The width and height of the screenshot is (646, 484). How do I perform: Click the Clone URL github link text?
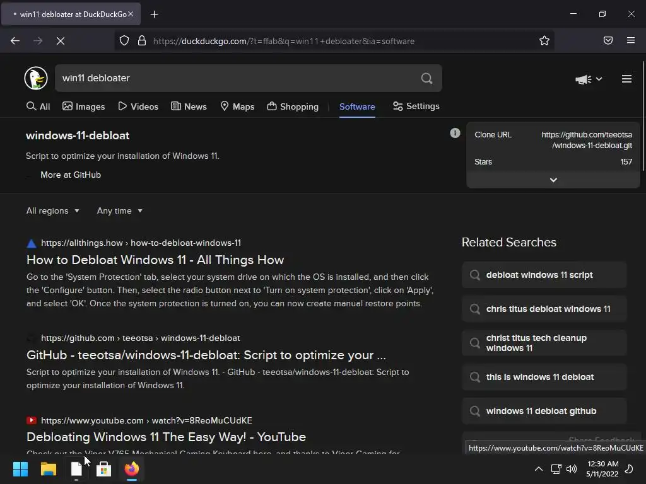coord(587,140)
